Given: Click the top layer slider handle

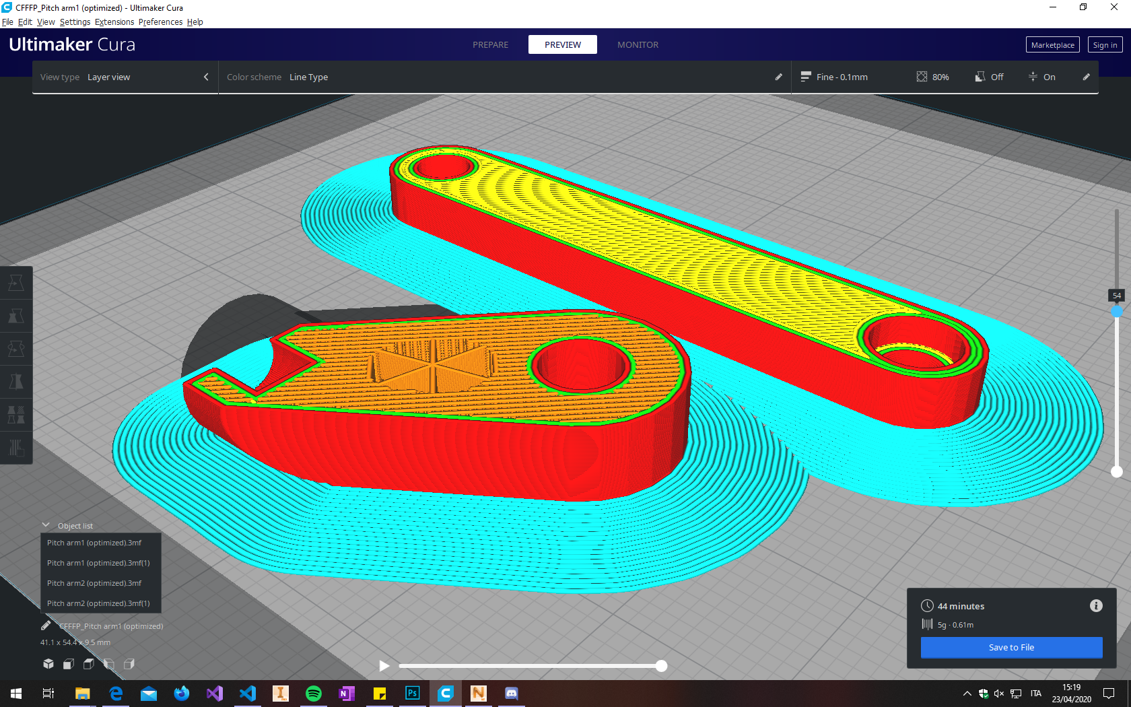Looking at the screenshot, I should click(x=1117, y=311).
